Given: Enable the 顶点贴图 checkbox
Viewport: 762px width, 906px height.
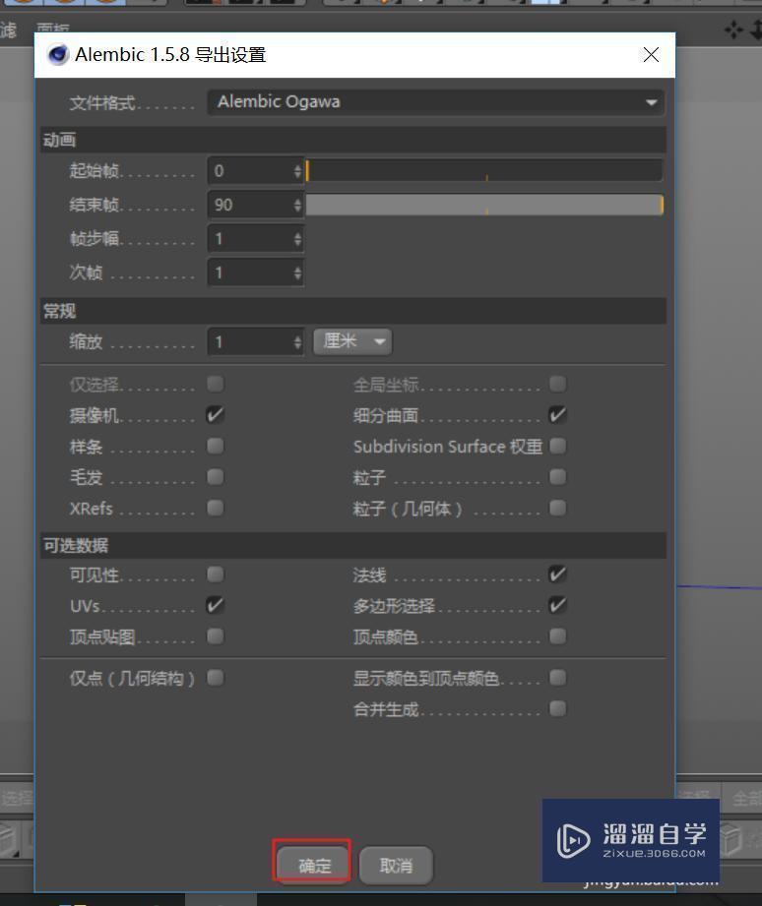Looking at the screenshot, I should [215, 636].
